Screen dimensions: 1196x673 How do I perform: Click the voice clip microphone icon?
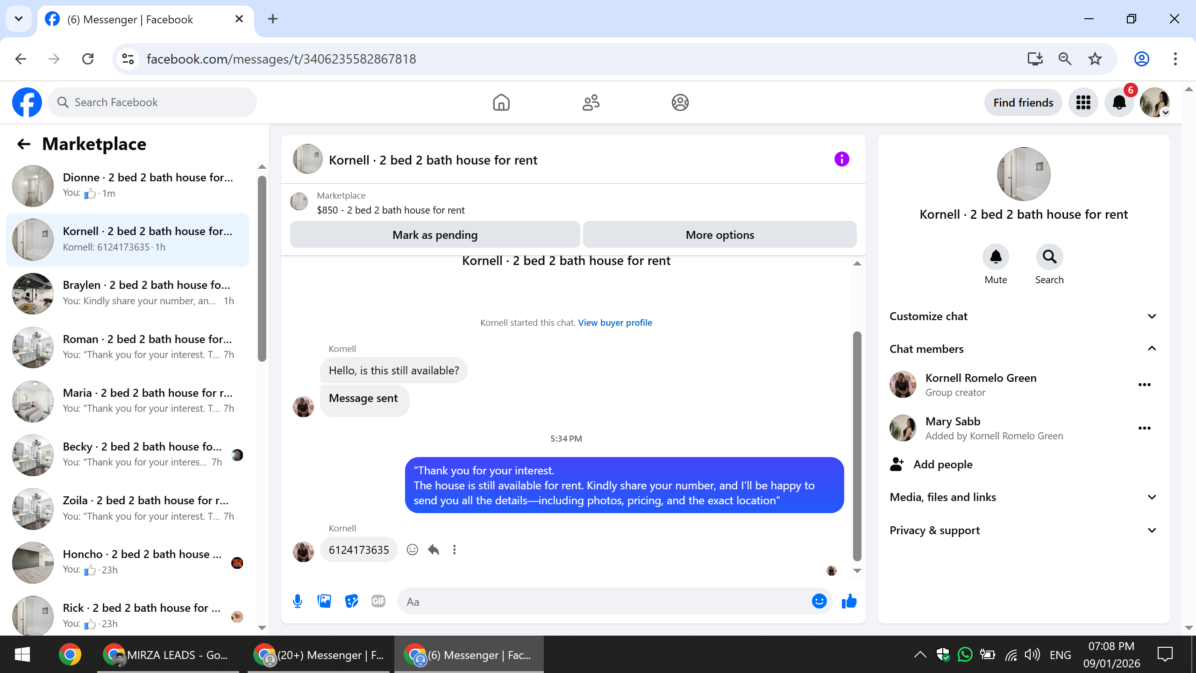click(x=298, y=601)
